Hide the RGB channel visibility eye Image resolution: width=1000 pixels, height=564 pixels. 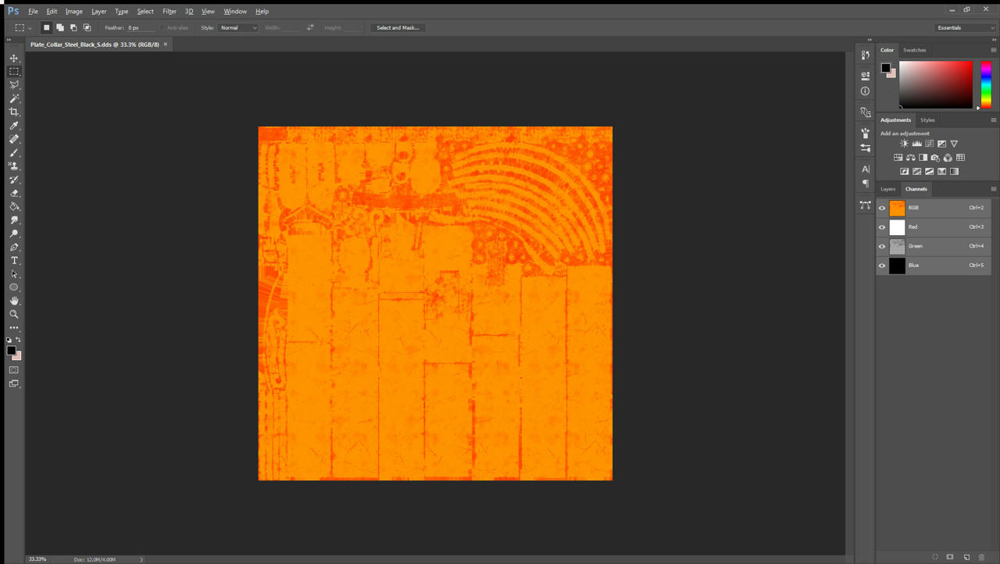pyautogui.click(x=882, y=208)
